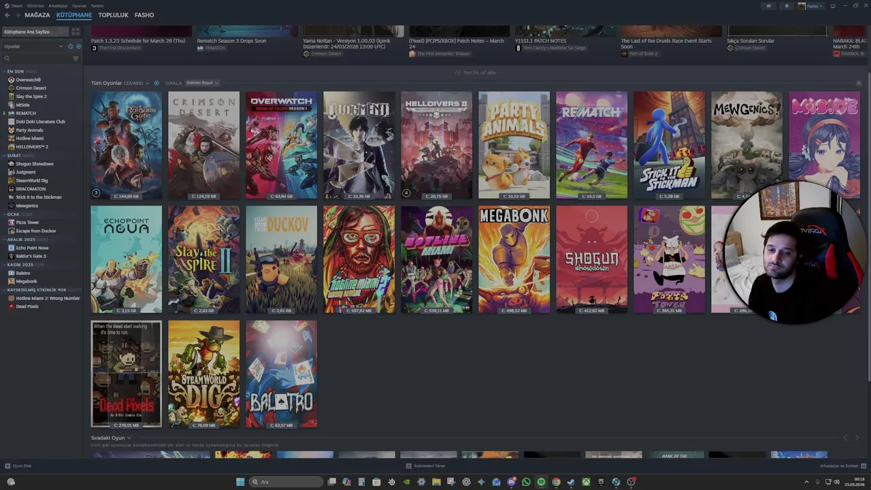Image resolution: width=871 pixels, height=490 pixels.
Task: Open the Windows Start button
Action: point(240,482)
